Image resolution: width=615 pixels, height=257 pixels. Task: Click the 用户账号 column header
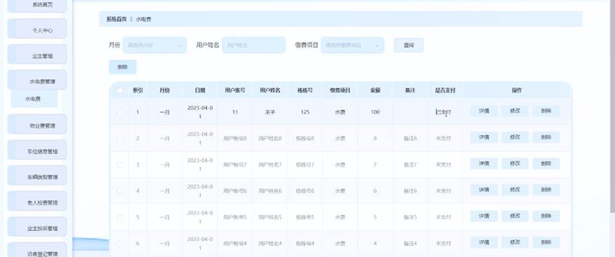coord(235,90)
